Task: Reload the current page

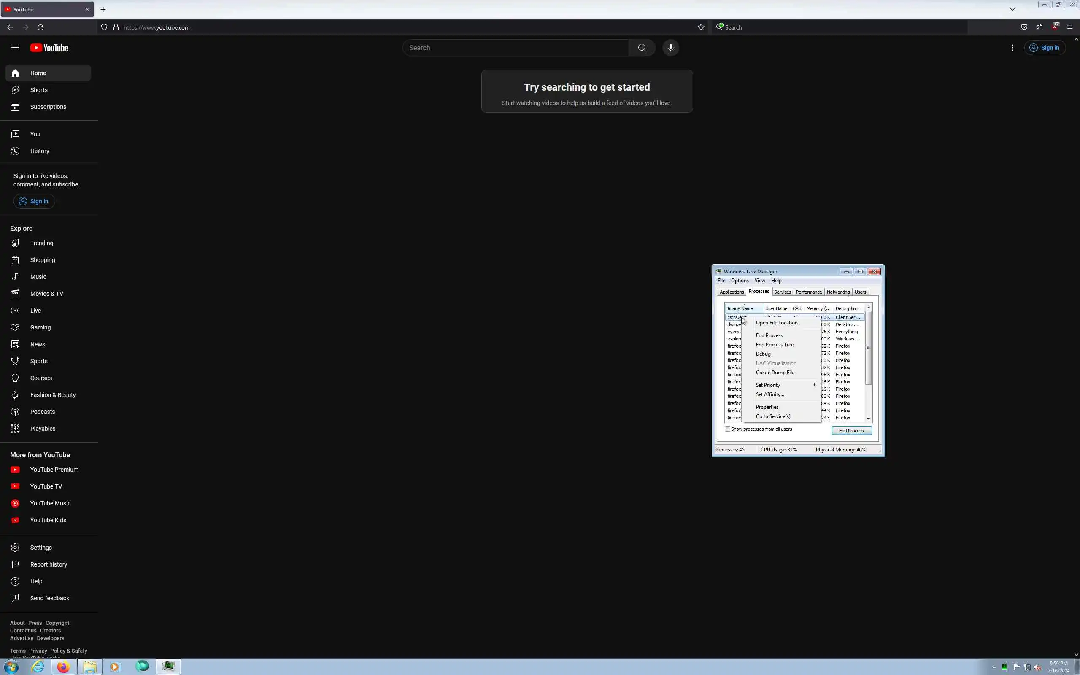Action: pyautogui.click(x=40, y=27)
